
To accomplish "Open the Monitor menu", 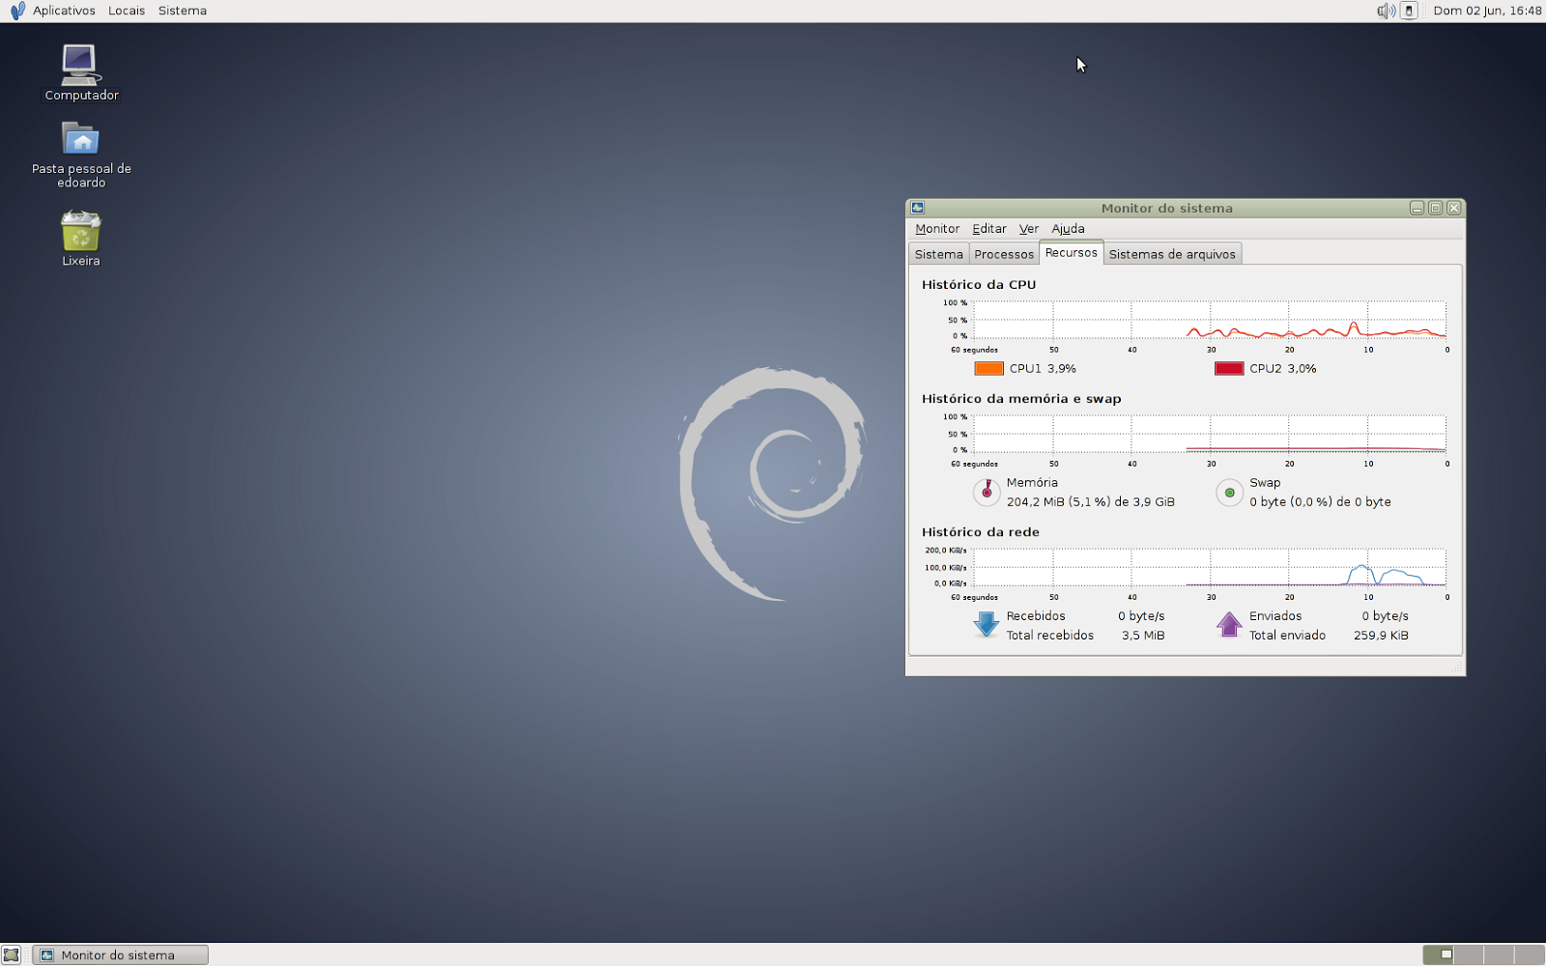I will (937, 229).
